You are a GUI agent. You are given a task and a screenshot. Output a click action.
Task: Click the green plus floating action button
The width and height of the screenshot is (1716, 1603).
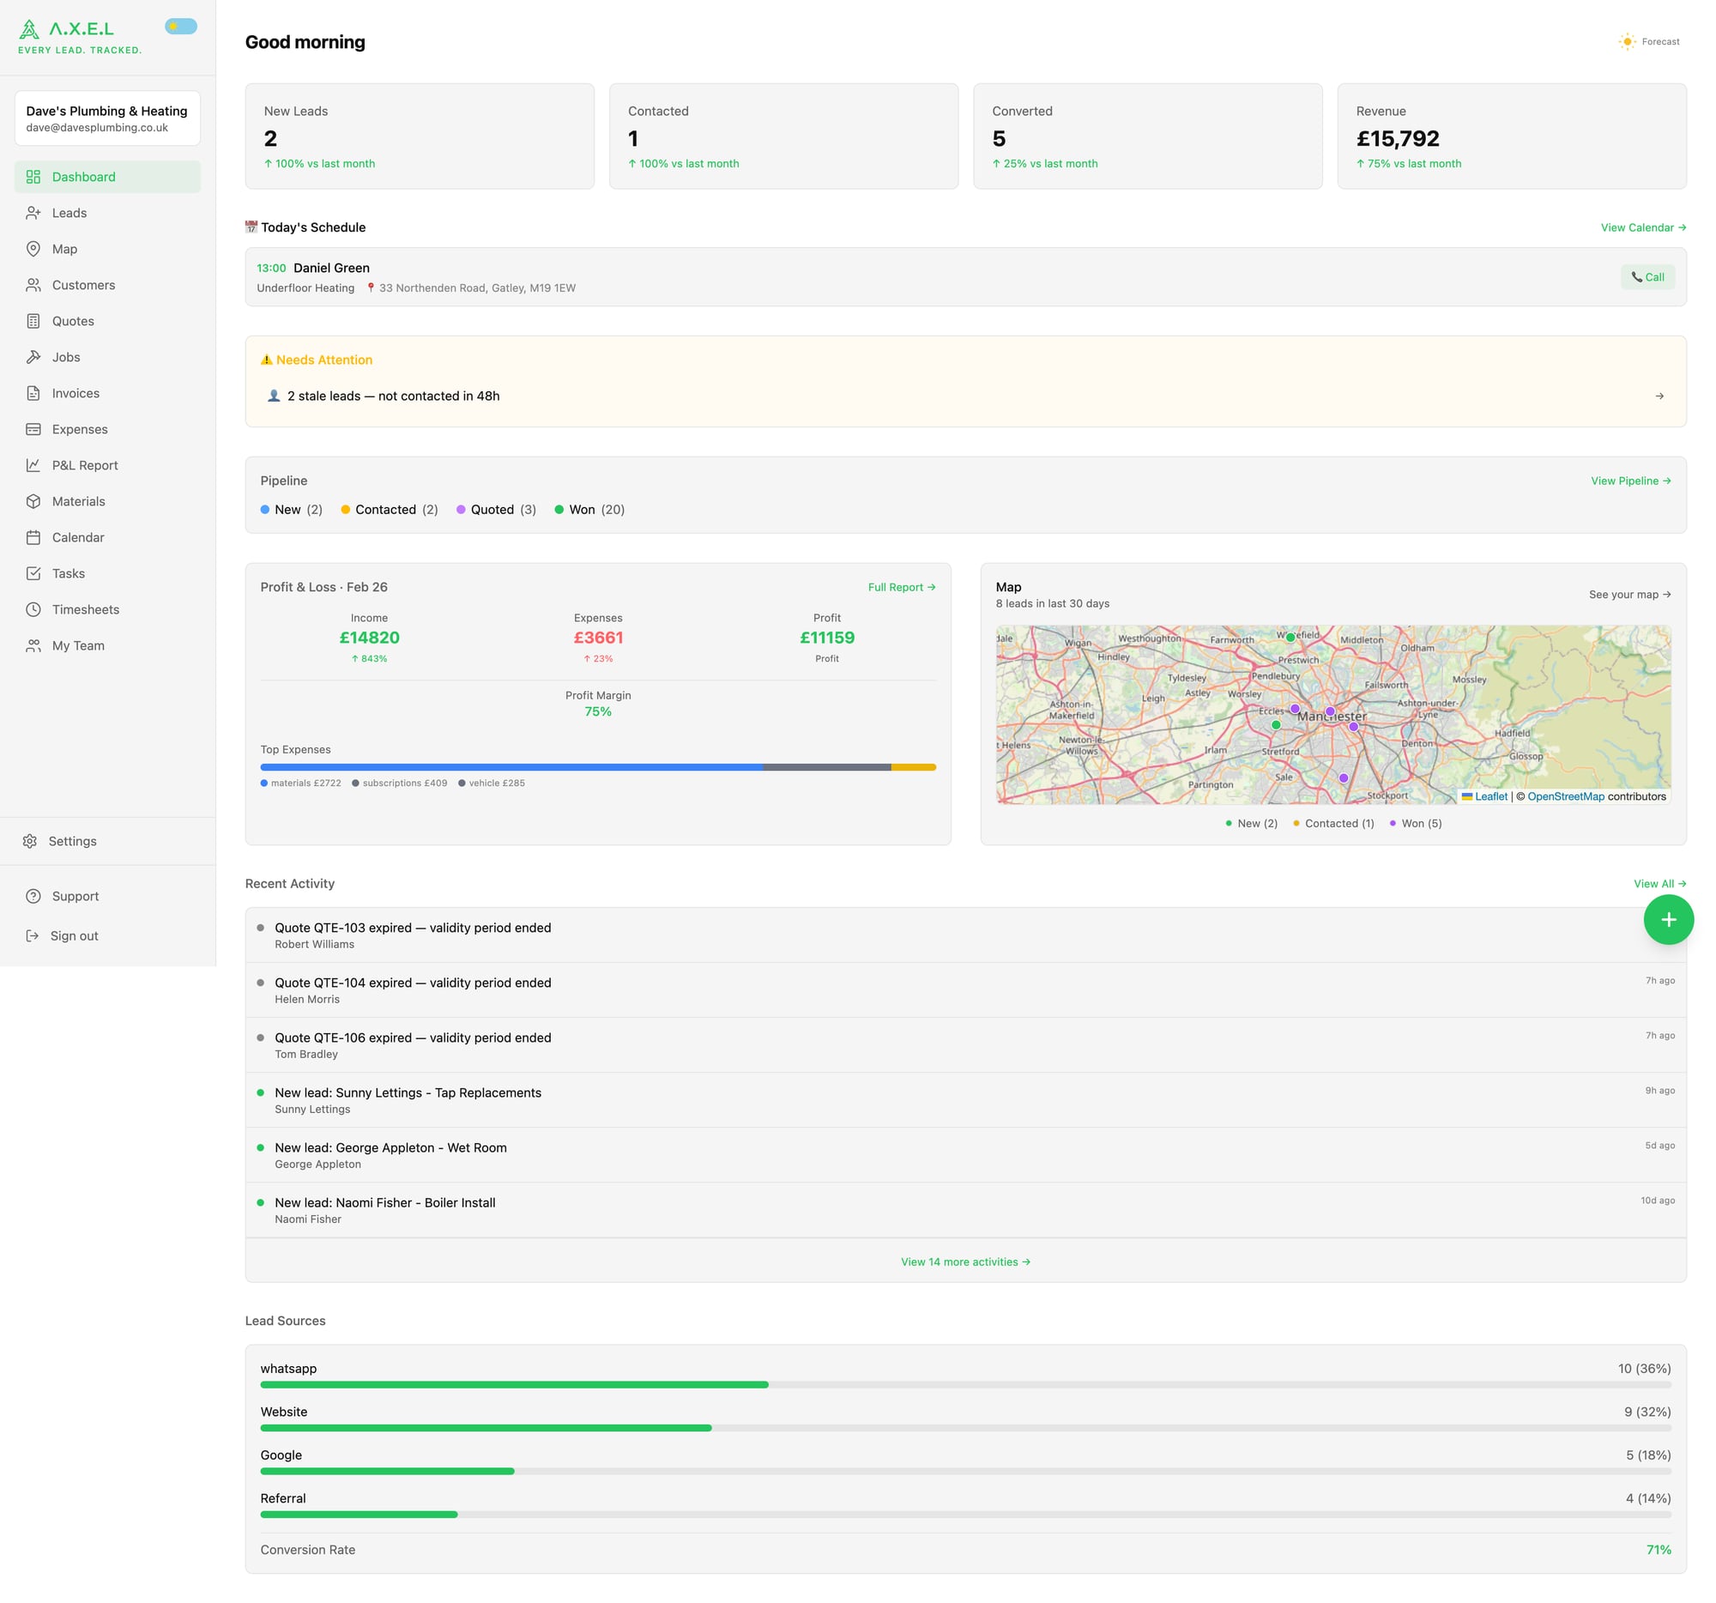(x=1670, y=919)
